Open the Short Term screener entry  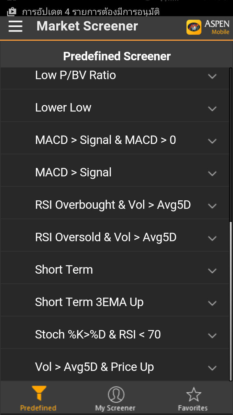(x=115, y=270)
